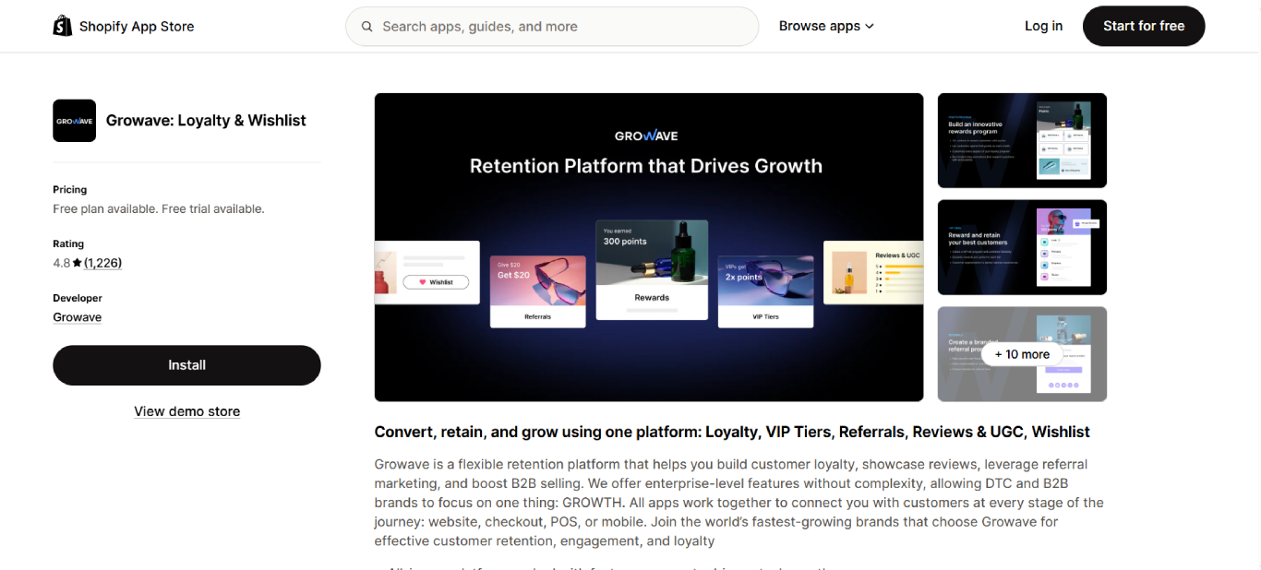Screen dimensions: 1261x570
Task: Click the VIP Tiers card in the banner
Action: (x=765, y=289)
